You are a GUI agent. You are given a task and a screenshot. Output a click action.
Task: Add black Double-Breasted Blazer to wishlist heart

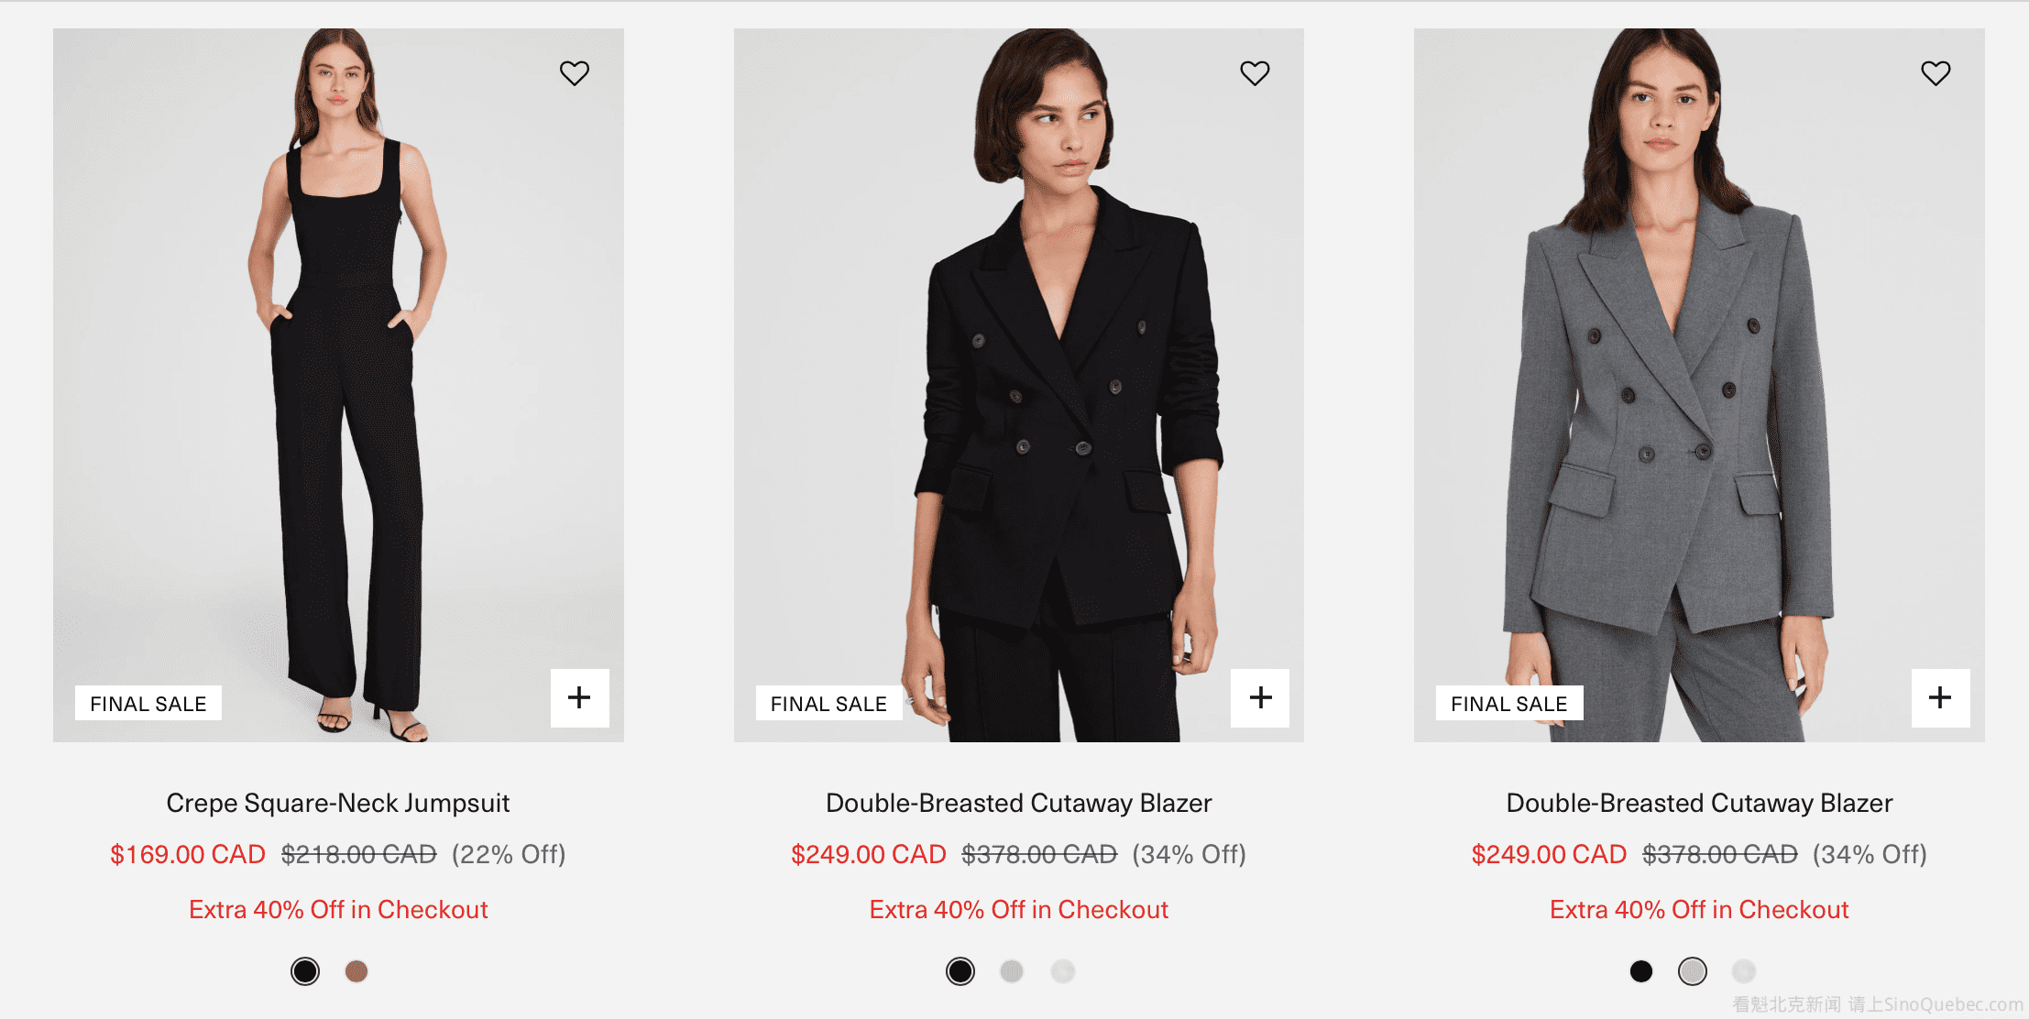(x=1255, y=73)
